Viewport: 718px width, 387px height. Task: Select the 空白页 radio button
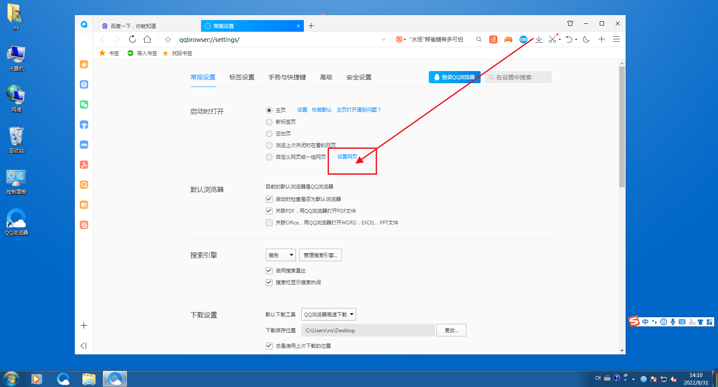point(269,134)
